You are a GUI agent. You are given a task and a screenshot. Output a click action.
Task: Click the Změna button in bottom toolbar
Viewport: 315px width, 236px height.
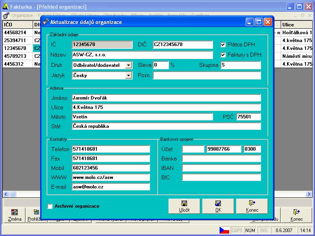pyautogui.click(x=15, y=215)
